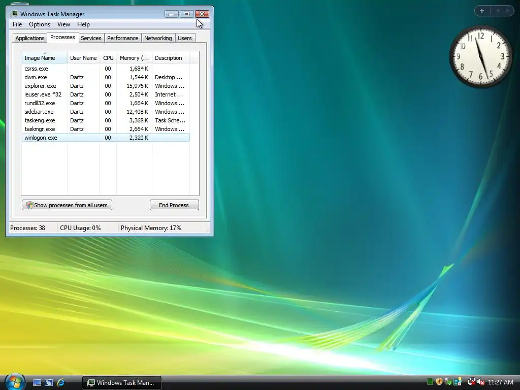
Task: Select the winlogon.exe process row
Action: point(106,138)
